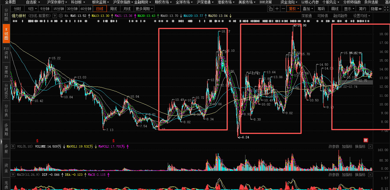Open the DDE决策 menu item
Screen dimensions: 390x190
pyautogui.click(x=266, y=2)
